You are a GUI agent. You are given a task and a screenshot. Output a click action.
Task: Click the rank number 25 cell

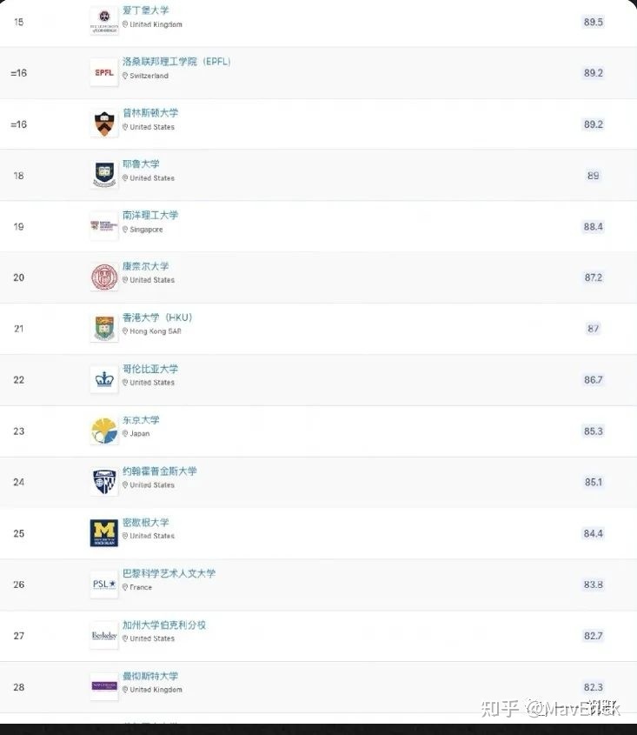coord(19,533)
